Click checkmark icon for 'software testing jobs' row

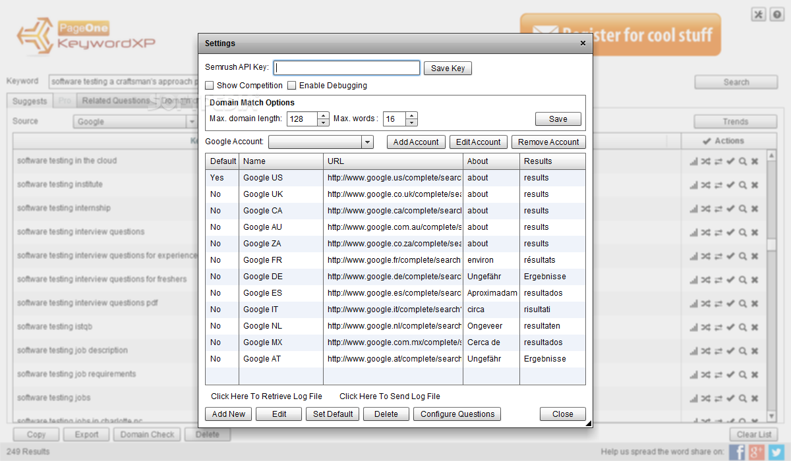click(730, 398)
